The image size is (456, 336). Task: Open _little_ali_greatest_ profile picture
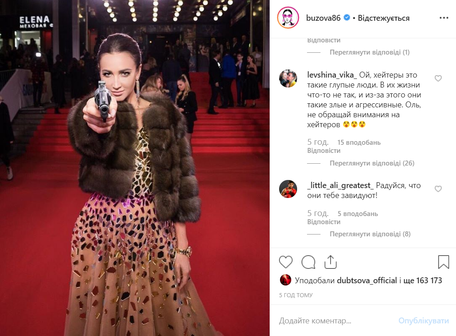coord(288,189)
